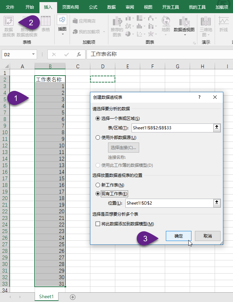Viewport: 233px width, 302px height.
Task: Click the PivotChart (数据透视图) icon
Action: click(184, 25)
